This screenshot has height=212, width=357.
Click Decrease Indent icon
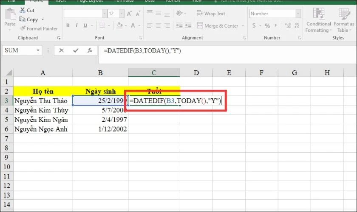pyautogui.click(x=179, y=25)
